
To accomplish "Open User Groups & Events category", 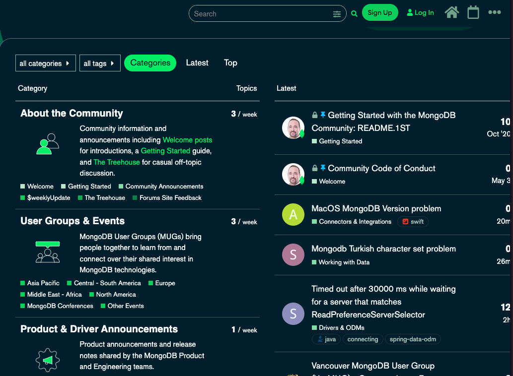I will click(x=73, y=221).
